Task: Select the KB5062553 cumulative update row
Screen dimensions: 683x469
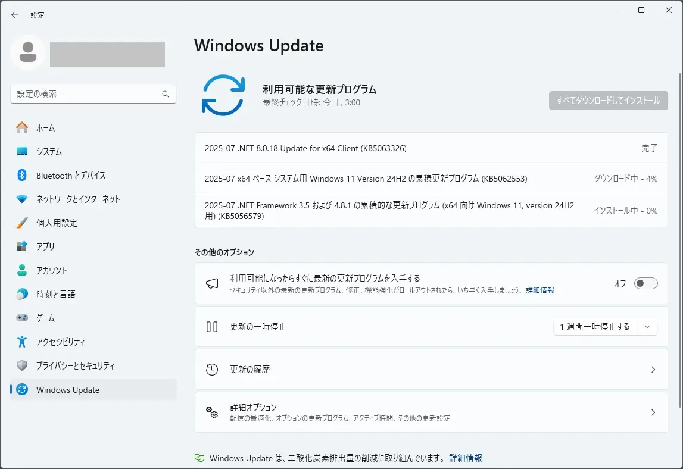Action: pyautogui.click(x=431, y=179)
